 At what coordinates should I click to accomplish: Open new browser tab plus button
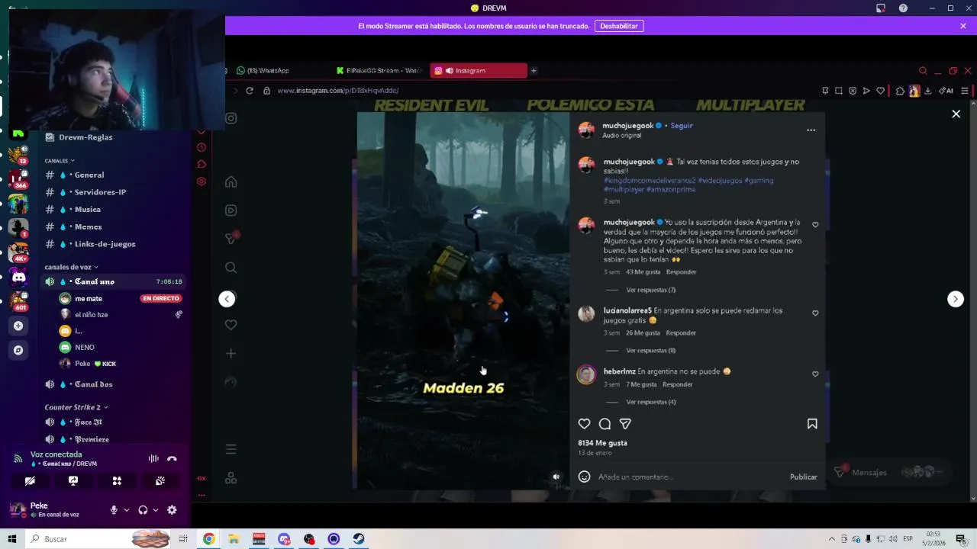click(x=534, y=71)
